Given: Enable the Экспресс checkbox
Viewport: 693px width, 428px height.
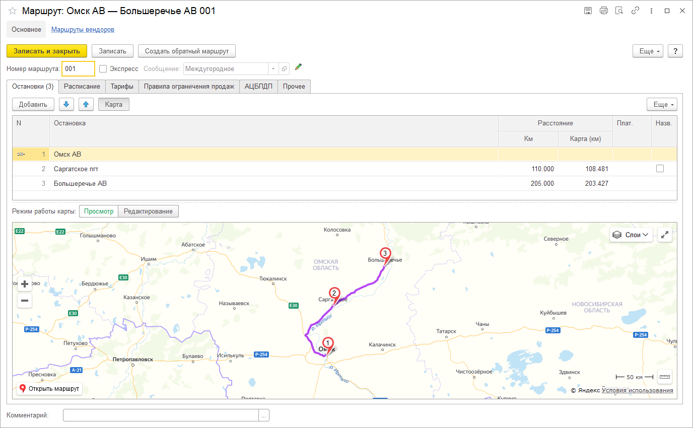Looking at the screenshot, I should [x=103, y=69].
